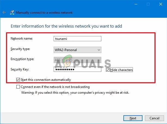Click the Next button
Image resolution: width=167 pixels, height=124 pixels.
tap(133, 118)
